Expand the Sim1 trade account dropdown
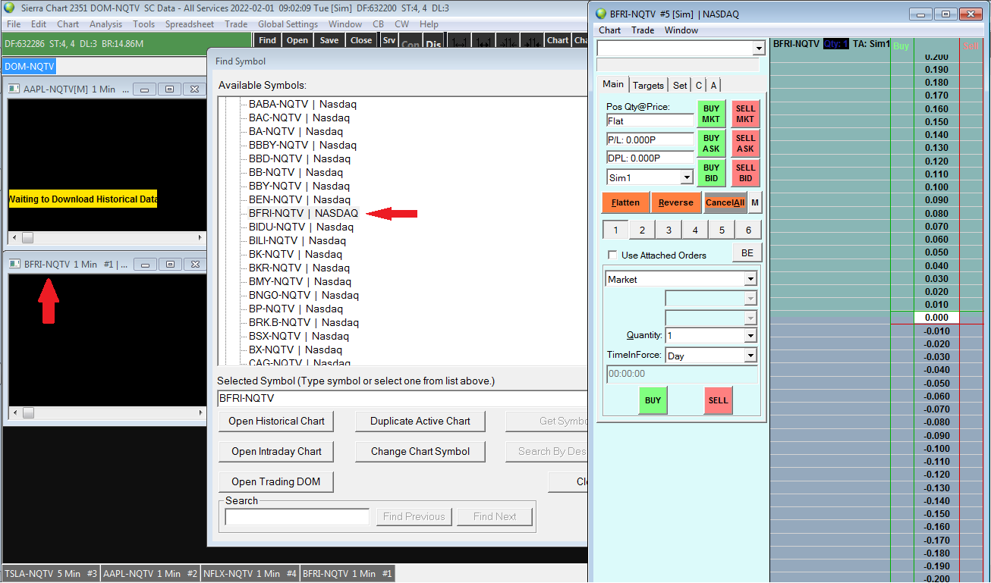 (x=687, y=177)
